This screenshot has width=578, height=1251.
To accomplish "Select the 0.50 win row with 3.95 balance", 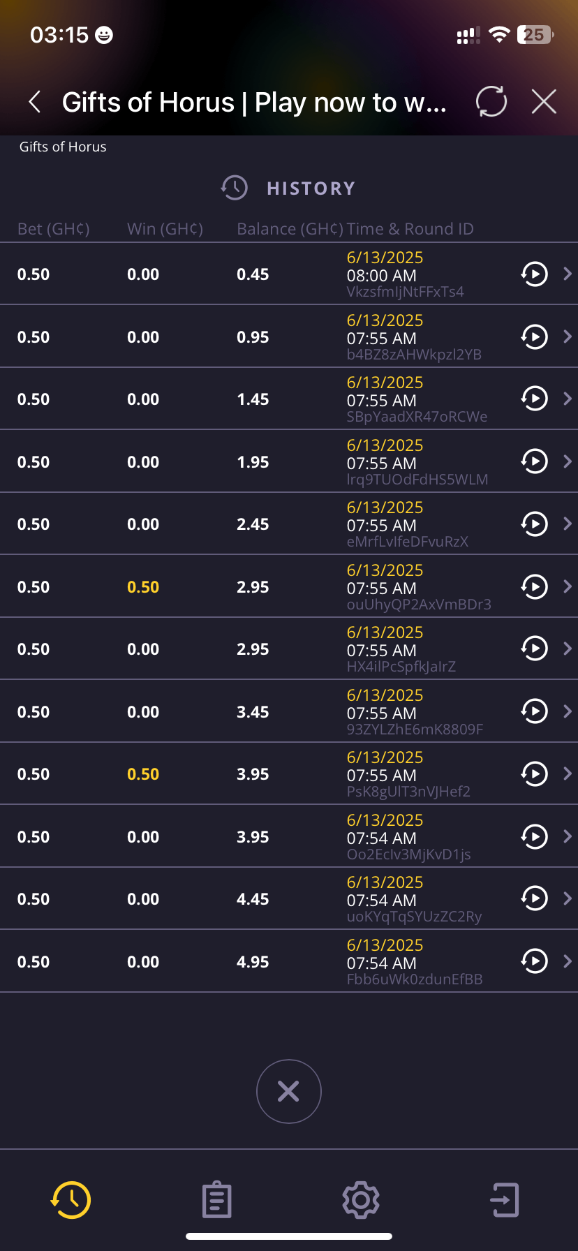I will coord(143,774).
